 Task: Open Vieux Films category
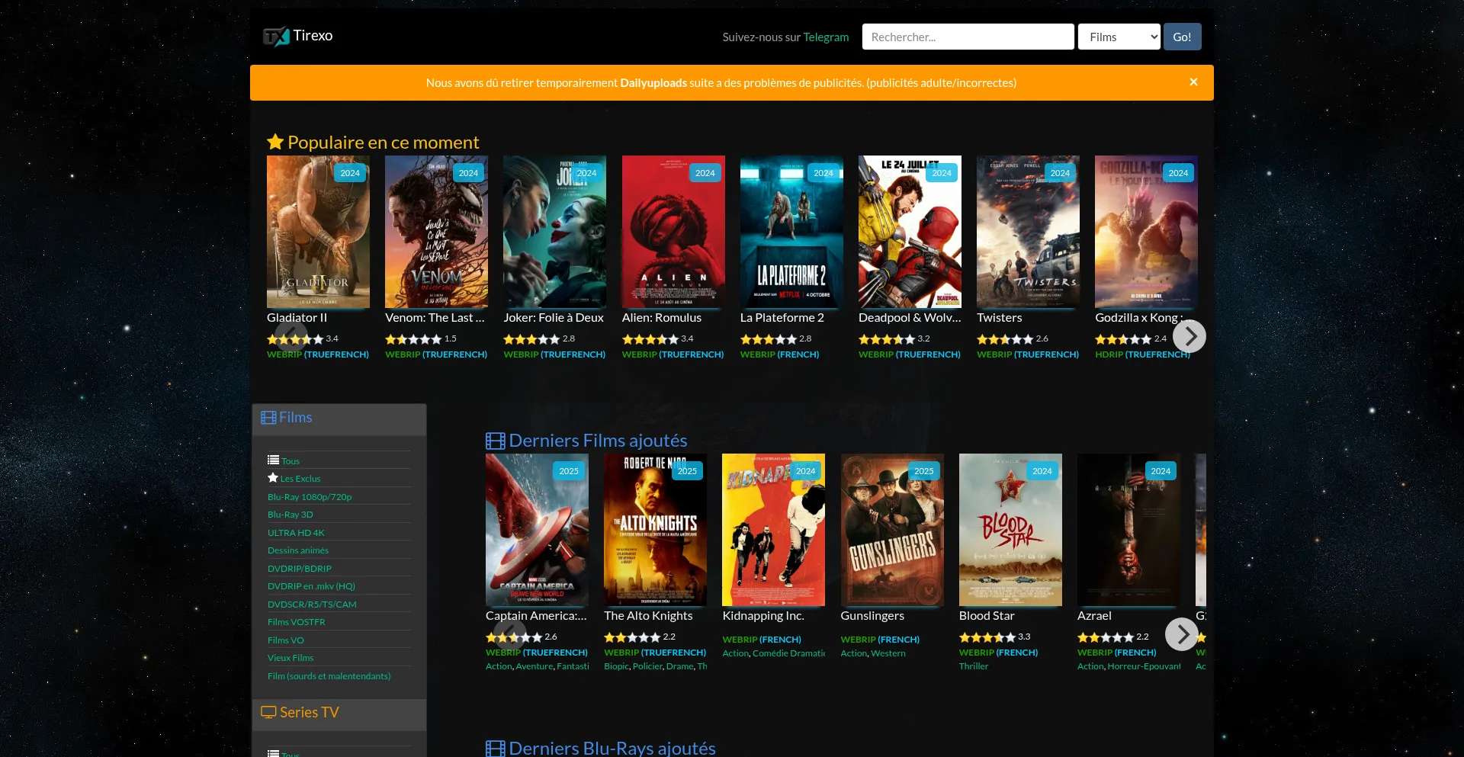291,658
